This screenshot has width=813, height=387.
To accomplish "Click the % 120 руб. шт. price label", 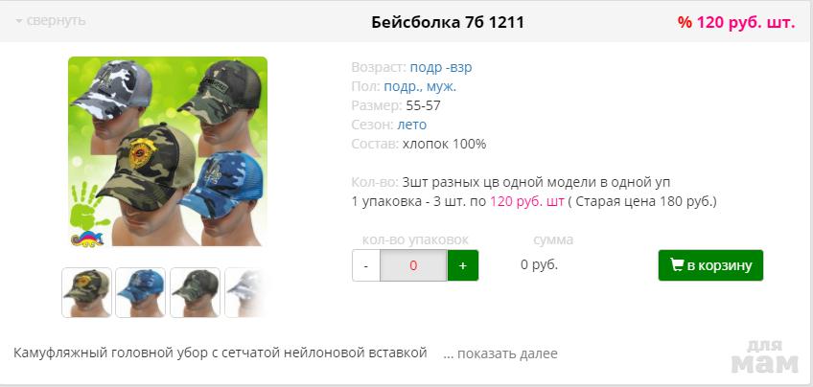I will click(x=735, y=23).
